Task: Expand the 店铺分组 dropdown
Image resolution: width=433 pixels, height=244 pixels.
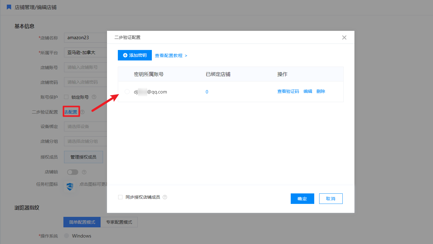Action: (x=85, y=141)
